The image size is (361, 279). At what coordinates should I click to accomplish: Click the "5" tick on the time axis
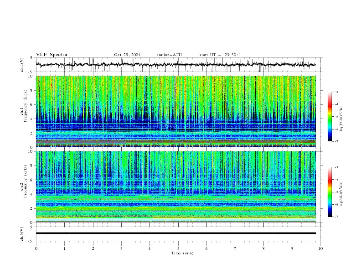178,248
